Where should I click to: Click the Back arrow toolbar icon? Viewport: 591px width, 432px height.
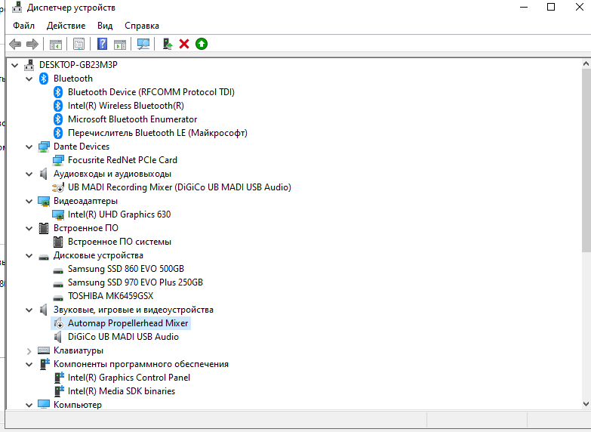(15, 44)
